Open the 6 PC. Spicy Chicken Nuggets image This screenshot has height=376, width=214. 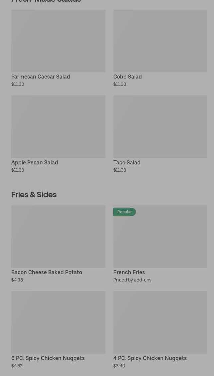[58, 322]
